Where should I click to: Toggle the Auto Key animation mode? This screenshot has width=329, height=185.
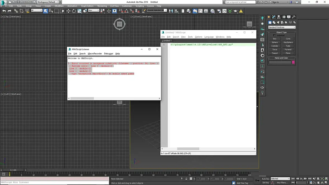(266, 179)
